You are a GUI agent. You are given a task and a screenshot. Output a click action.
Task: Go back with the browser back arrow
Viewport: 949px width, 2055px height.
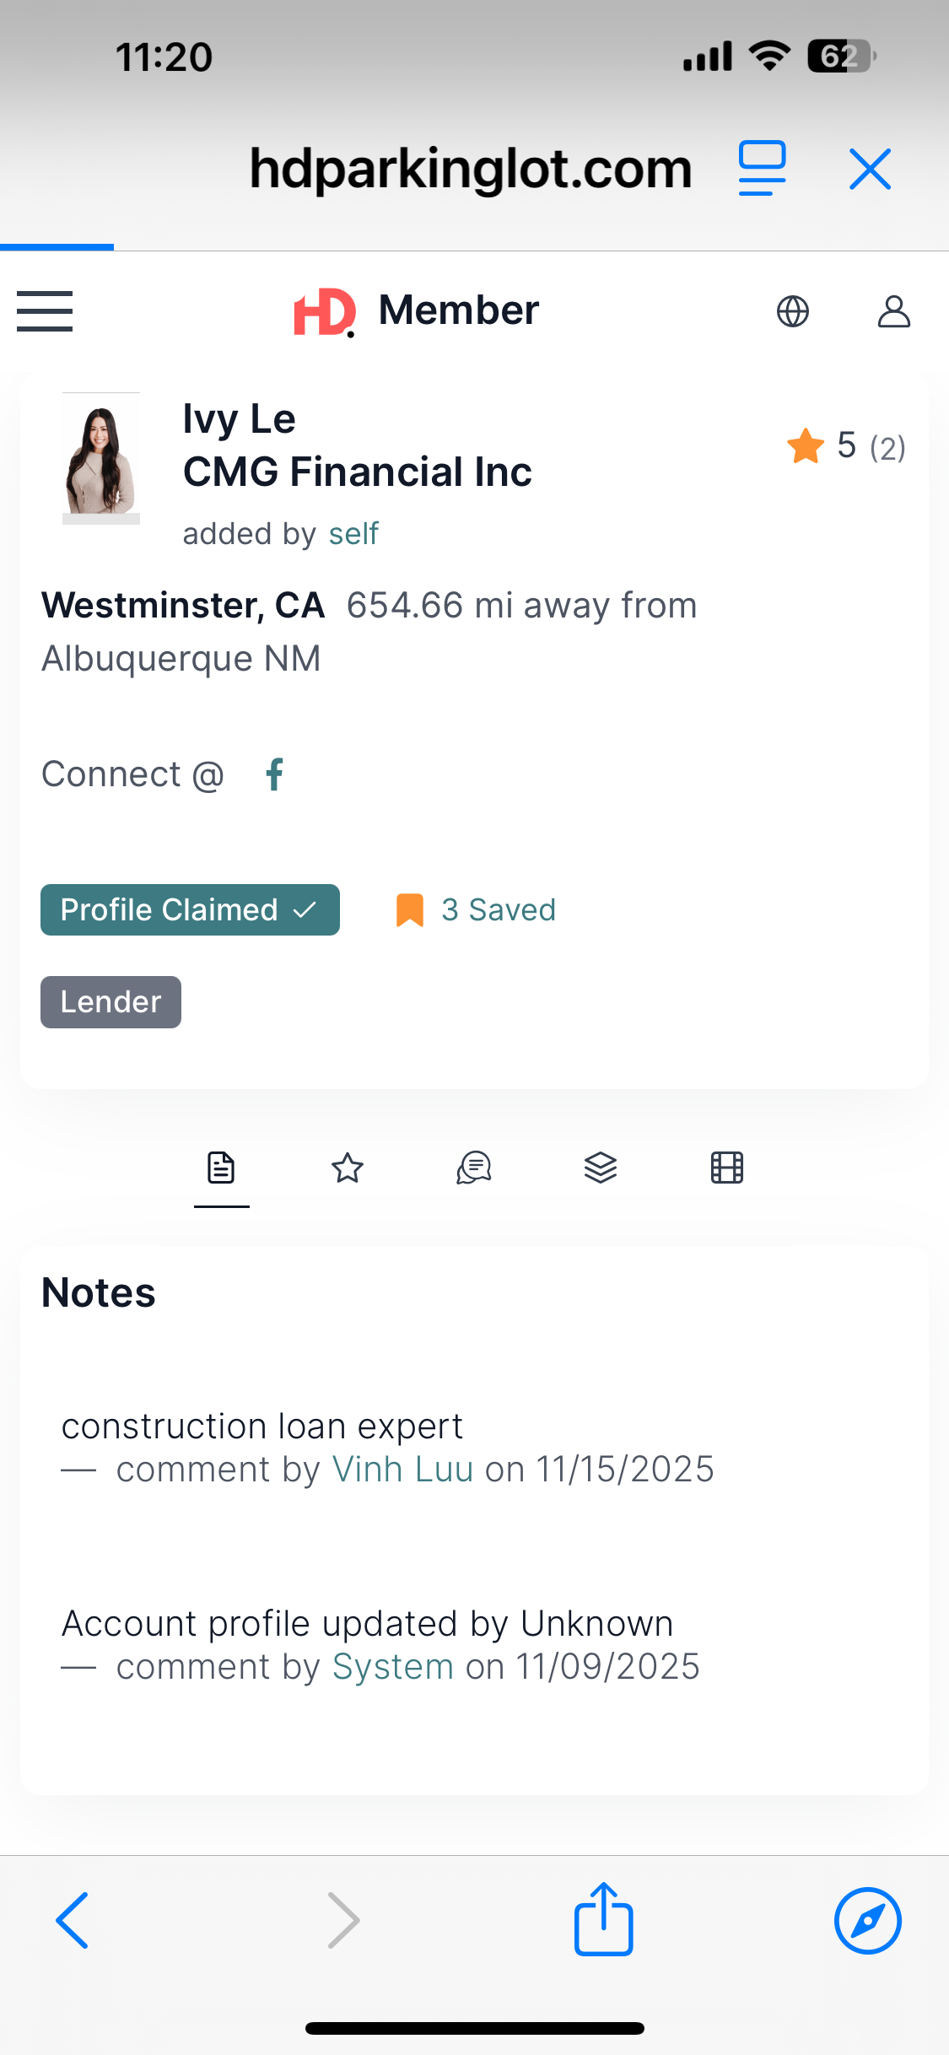pyautogui.click(x=73, y=1920)
